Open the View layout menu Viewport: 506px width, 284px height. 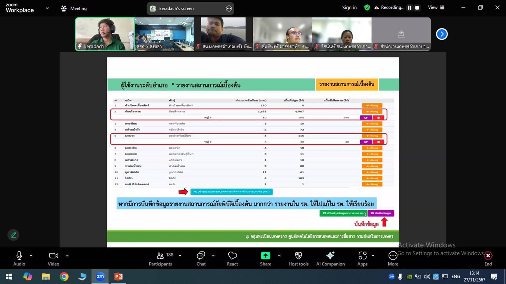(436, 7)
